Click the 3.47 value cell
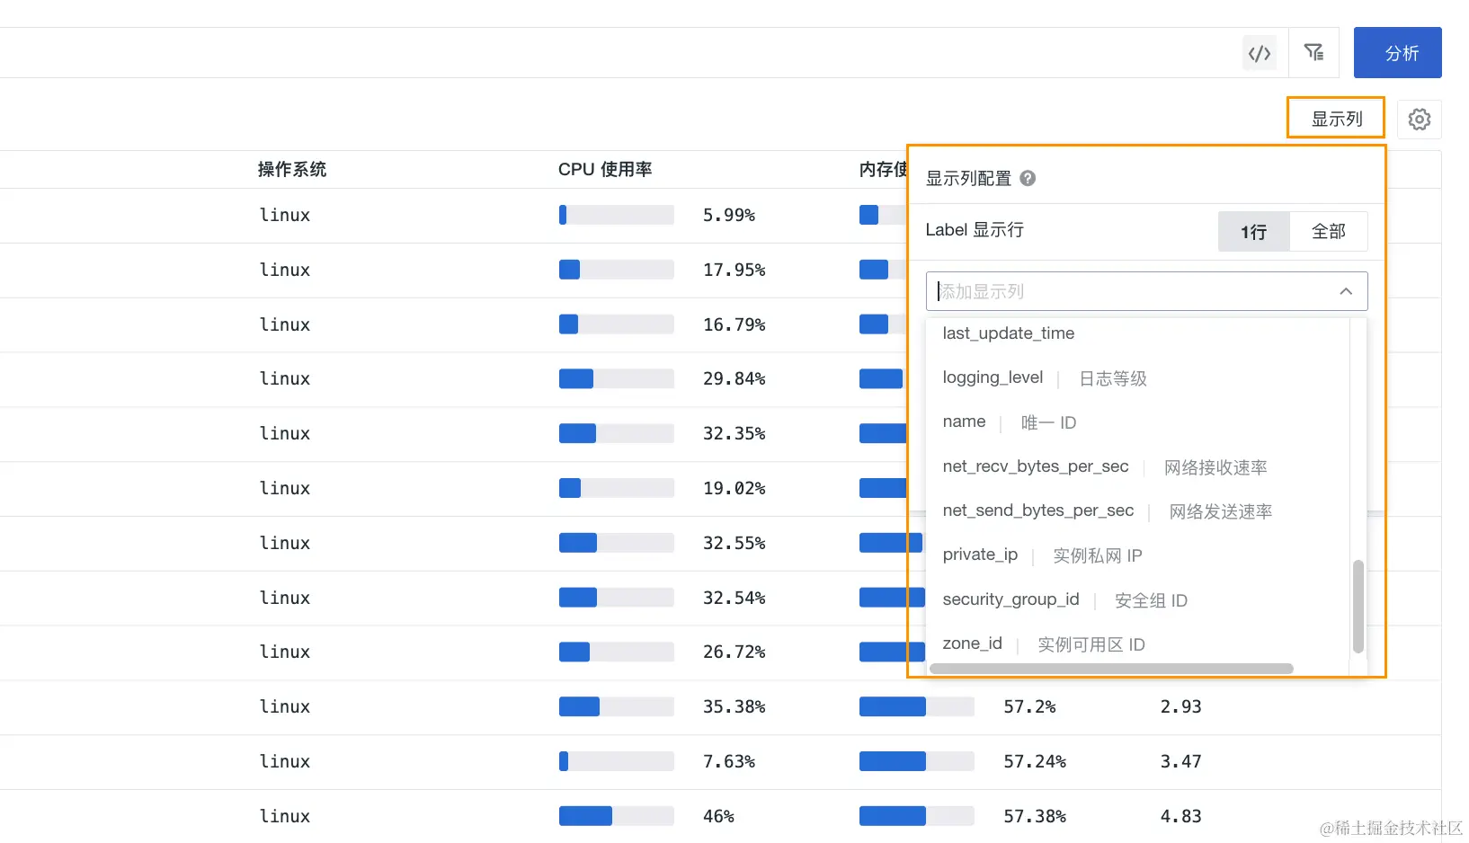 1180,761
